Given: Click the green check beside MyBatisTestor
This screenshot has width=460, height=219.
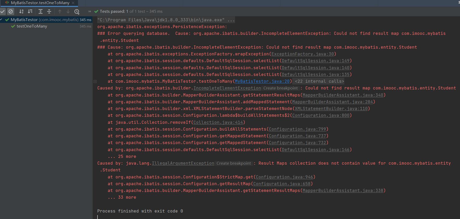Looking at the screenshot, I should point(7,20).
